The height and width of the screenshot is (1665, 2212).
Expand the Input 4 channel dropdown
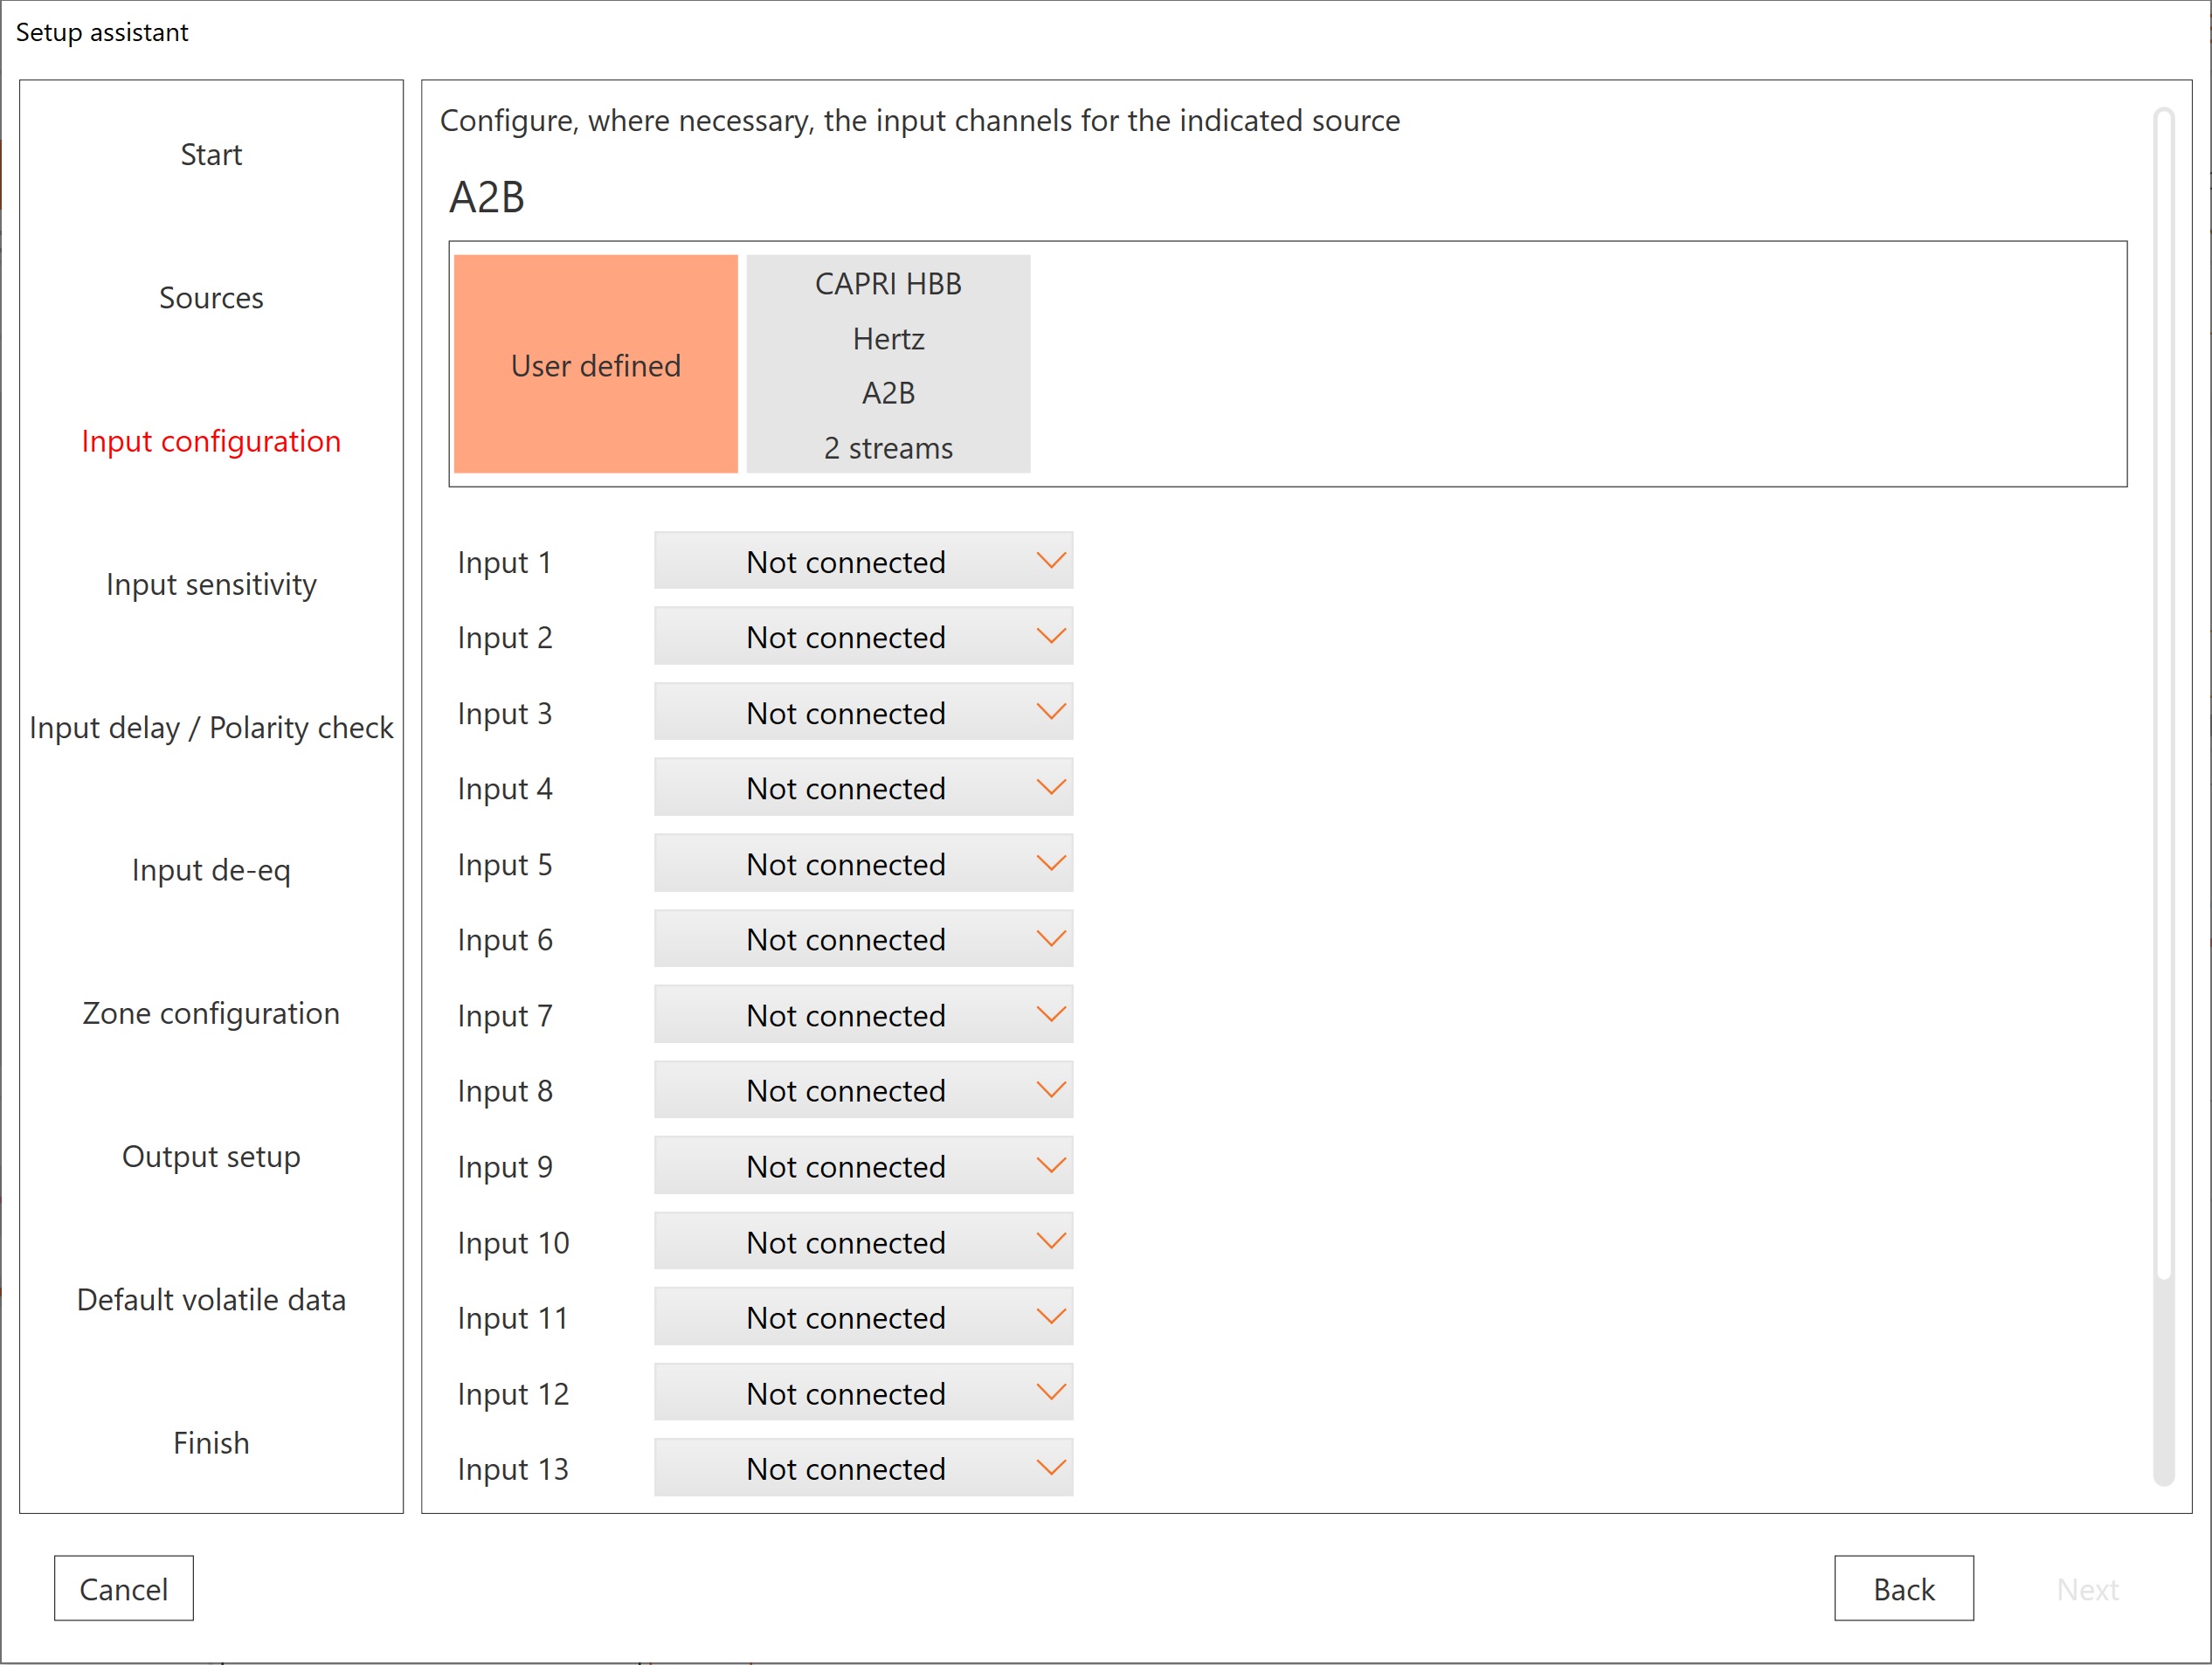tap(863, 788)
